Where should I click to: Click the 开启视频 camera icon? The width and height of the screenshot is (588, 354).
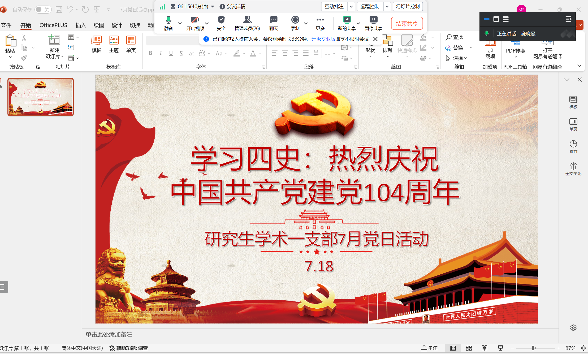(x=195, y=20)
